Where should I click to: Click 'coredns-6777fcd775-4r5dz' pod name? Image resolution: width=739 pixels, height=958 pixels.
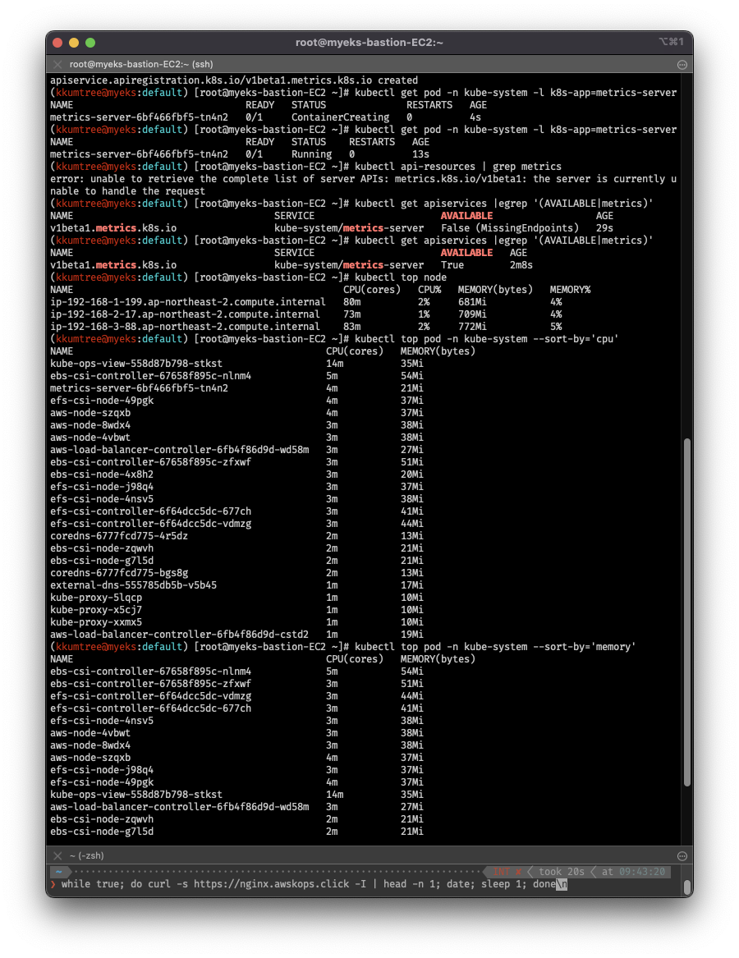[119, 536]
